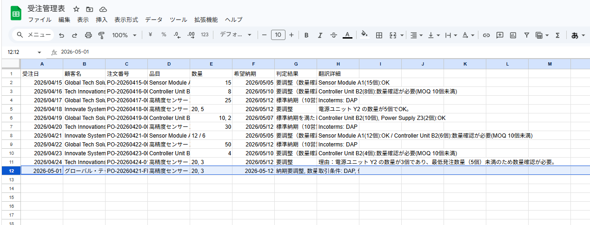Select column header M
This screenshot has height=225, width=590.
point(550,64)
